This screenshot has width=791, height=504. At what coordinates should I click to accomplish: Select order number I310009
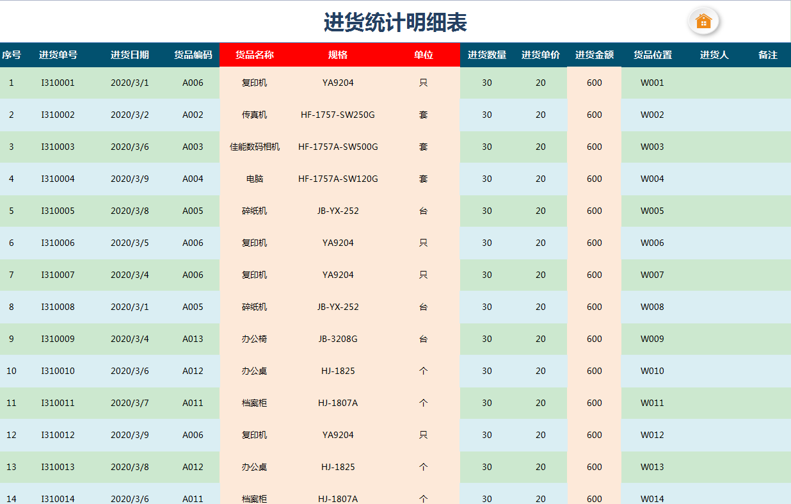point(58,339)
